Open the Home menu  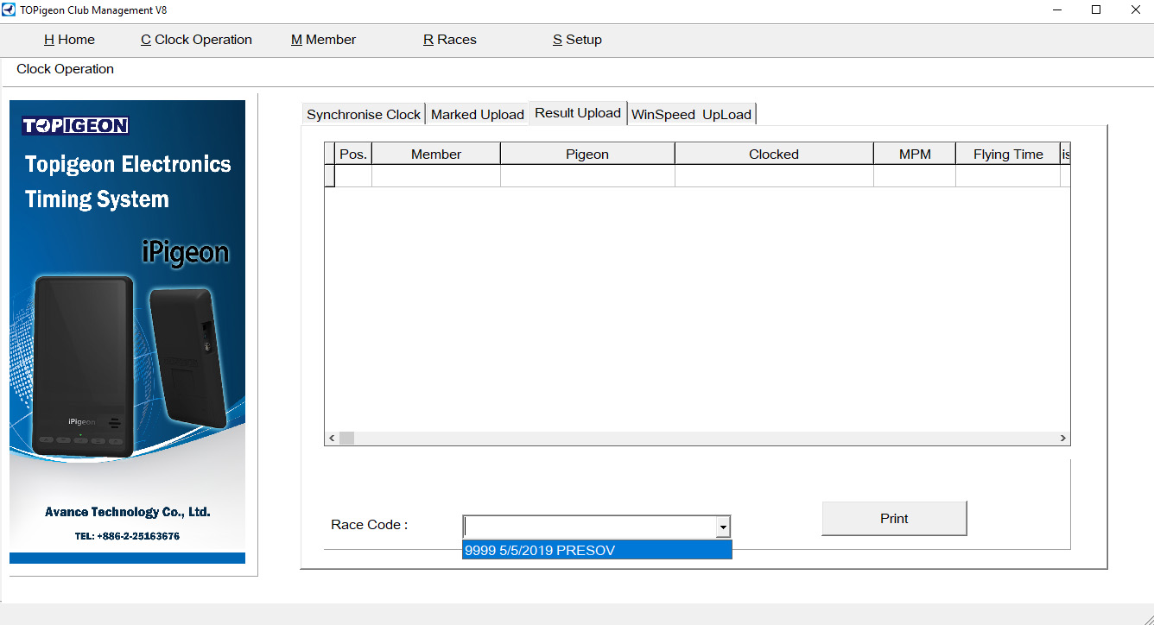point(69,40)
